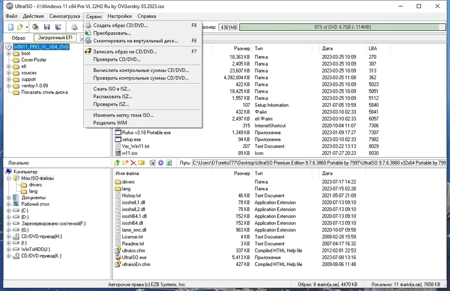Image resolution: width=450 pixels, height=291 pixels.
Task: Choose Записать образ на CD/DVD menu entry
Action: point(143,52)
